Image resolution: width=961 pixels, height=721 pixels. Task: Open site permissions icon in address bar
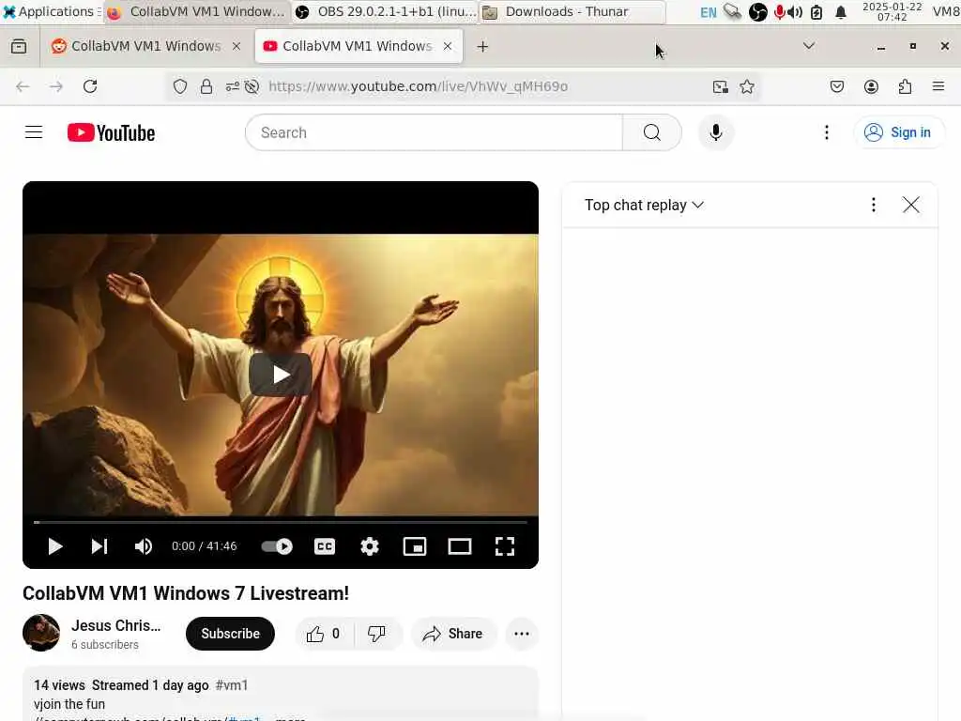[x=233, y=86]
